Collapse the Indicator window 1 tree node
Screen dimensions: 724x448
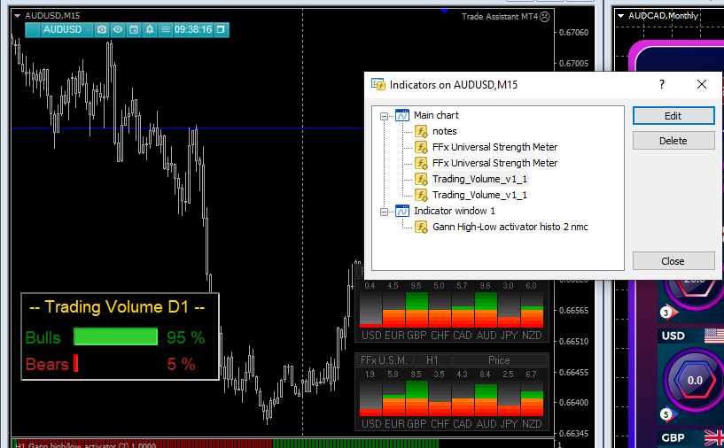tap(384, 212)
